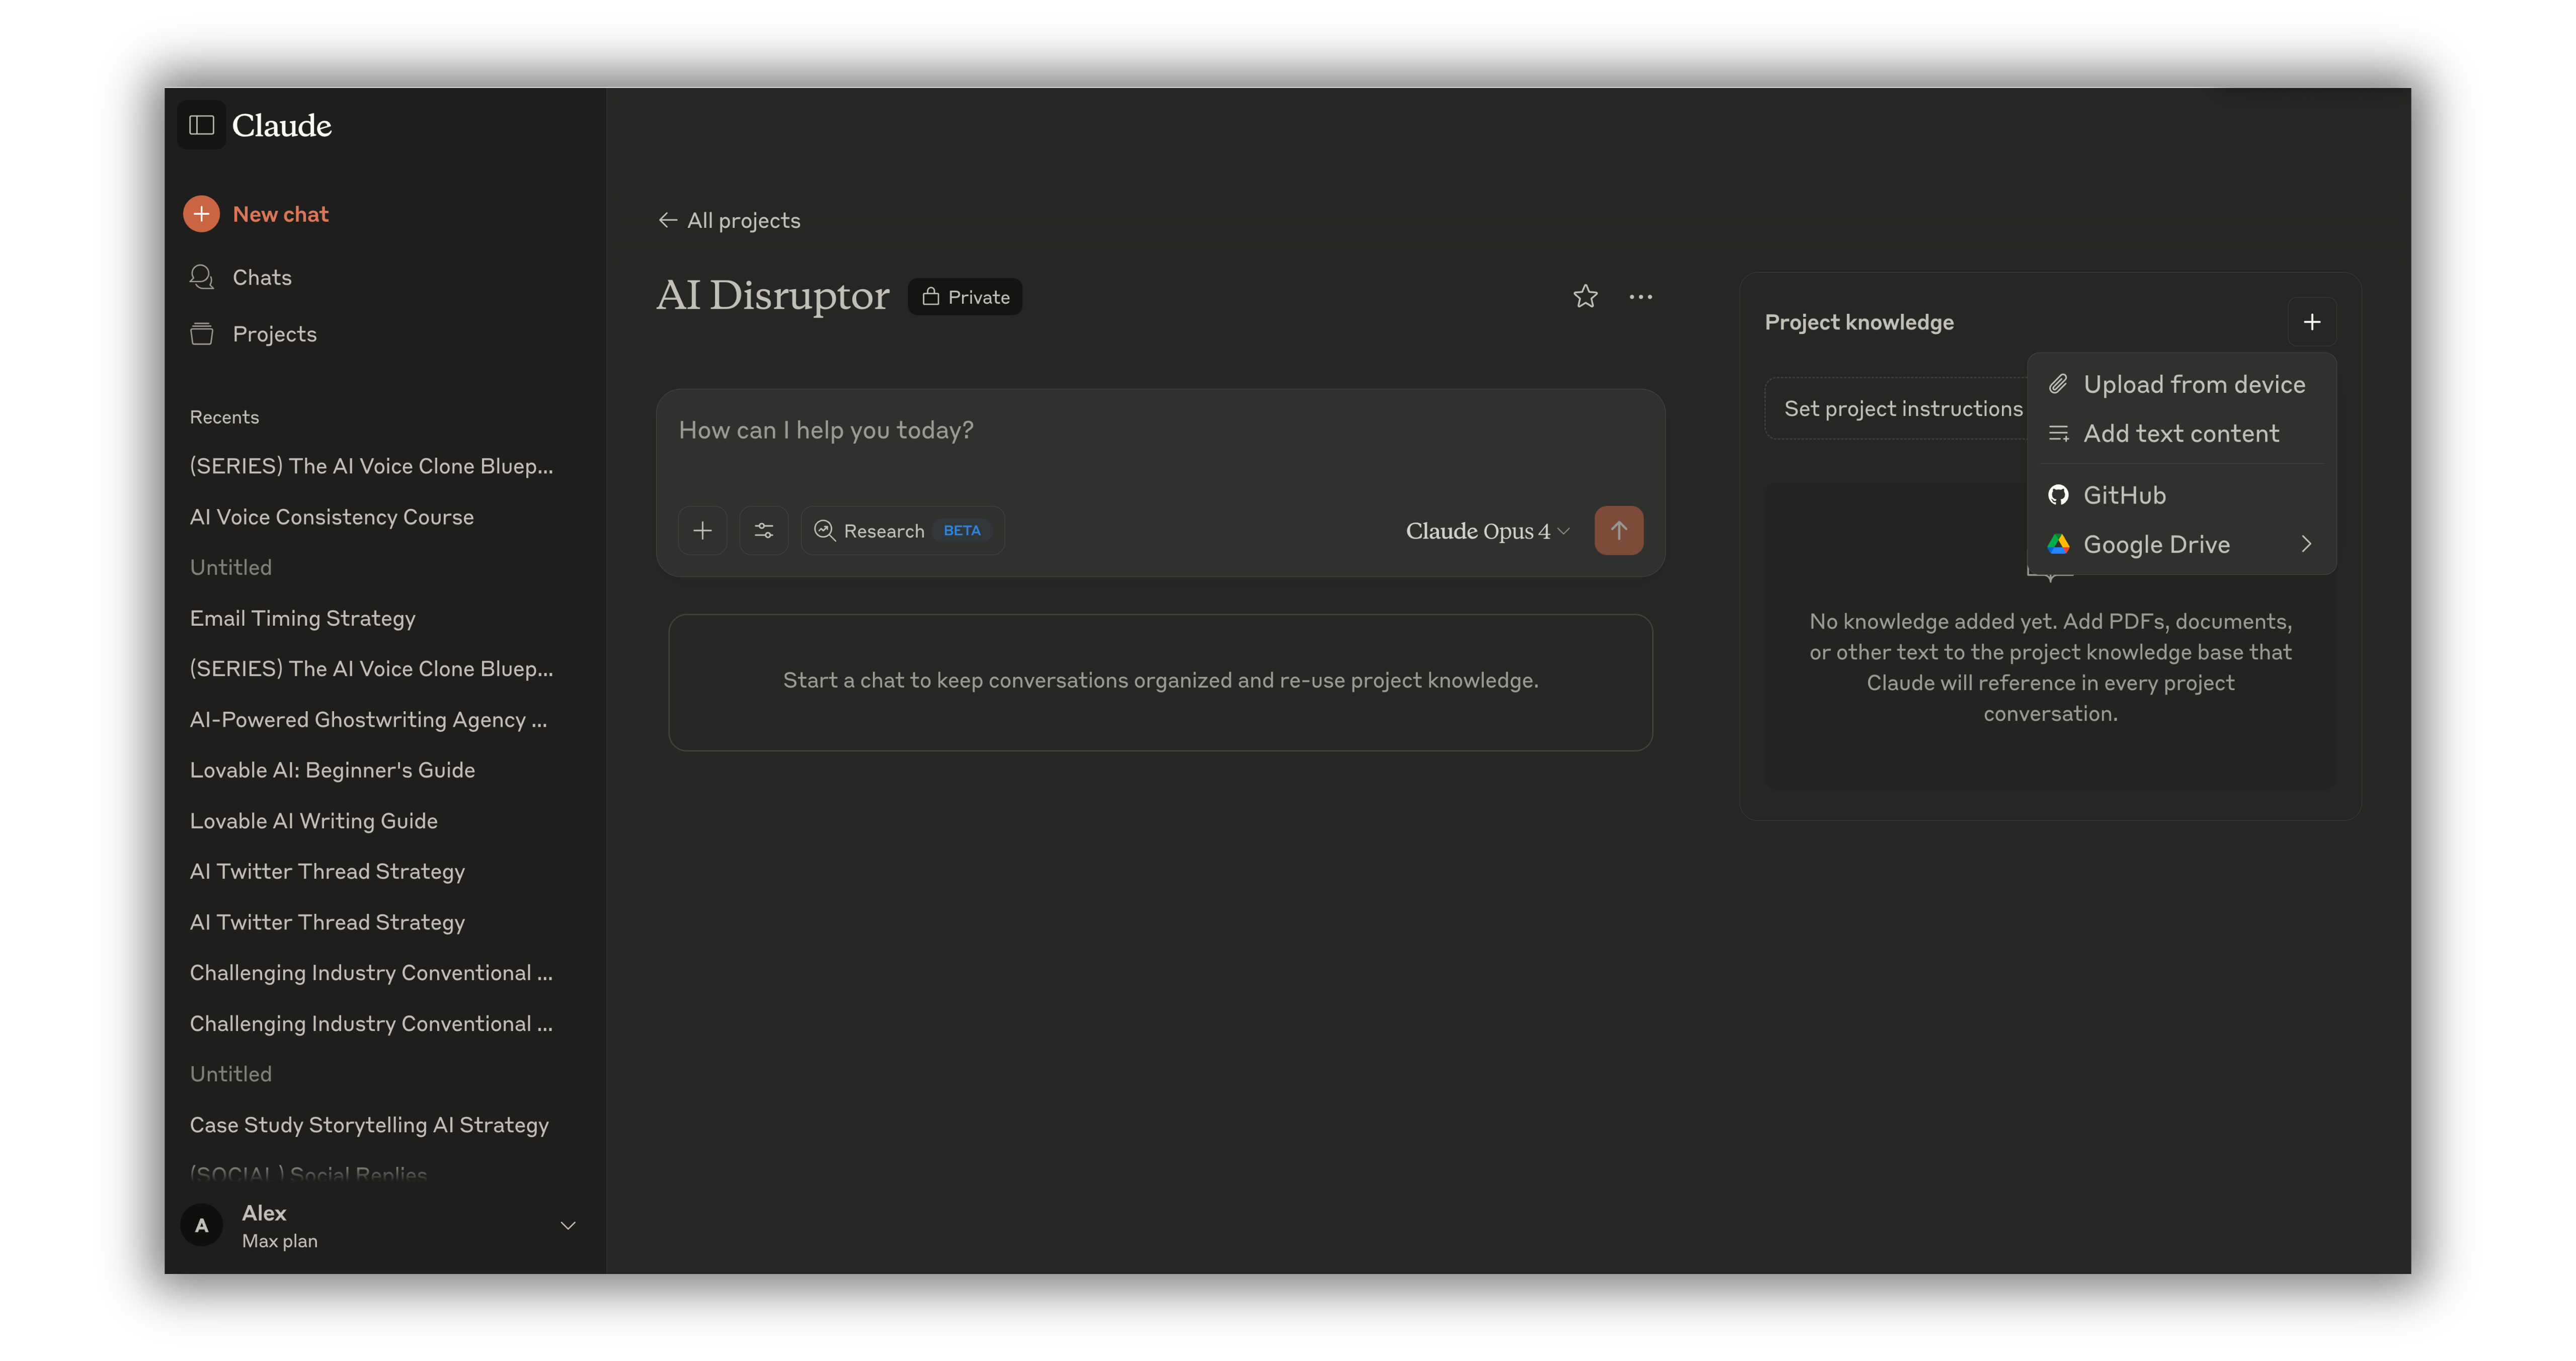The height and width of the screenshot is (1361, 2576).
Task: Go back to All projects
Action: point(730,221)
